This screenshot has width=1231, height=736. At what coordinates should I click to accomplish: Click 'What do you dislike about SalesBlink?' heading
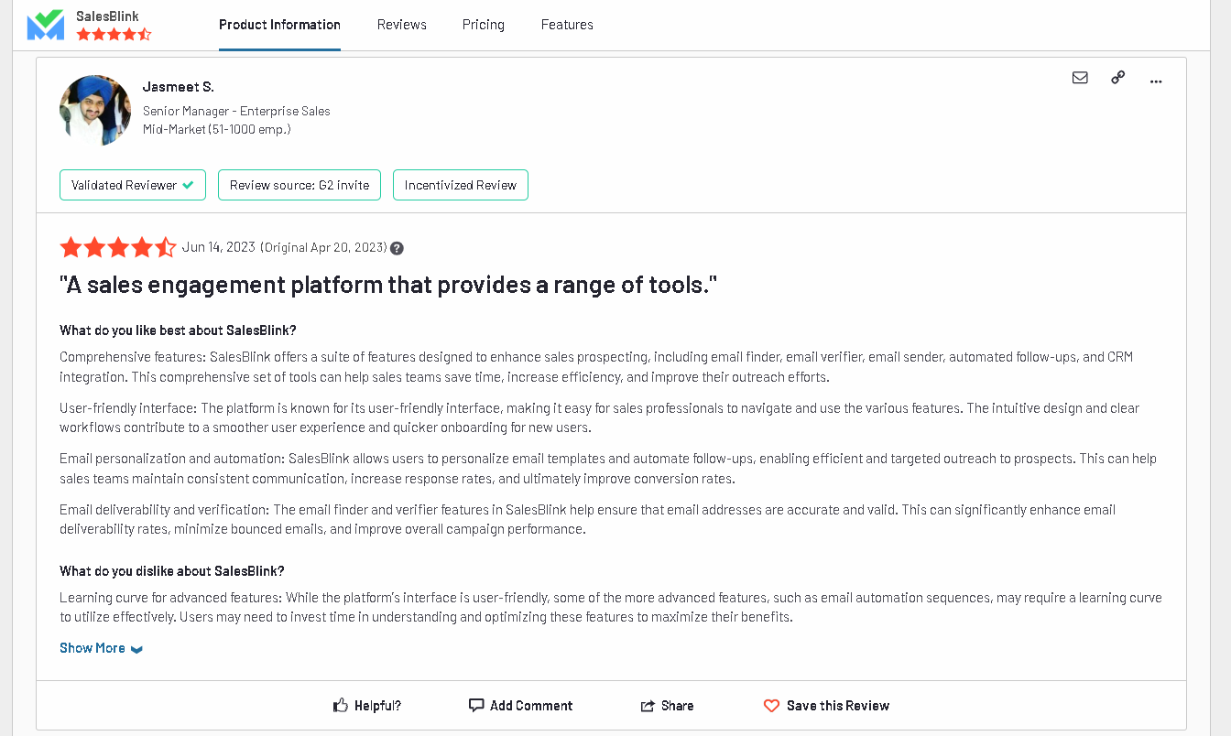(x=172, y=571)
